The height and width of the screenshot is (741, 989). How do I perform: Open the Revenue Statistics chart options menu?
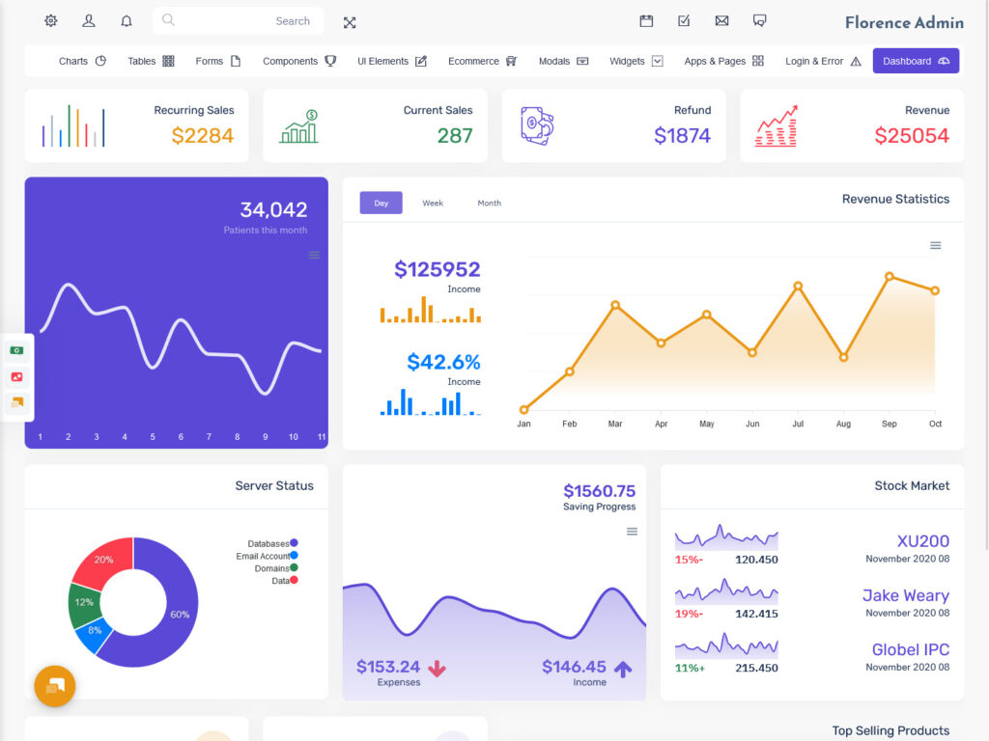(x=935, y=245)
